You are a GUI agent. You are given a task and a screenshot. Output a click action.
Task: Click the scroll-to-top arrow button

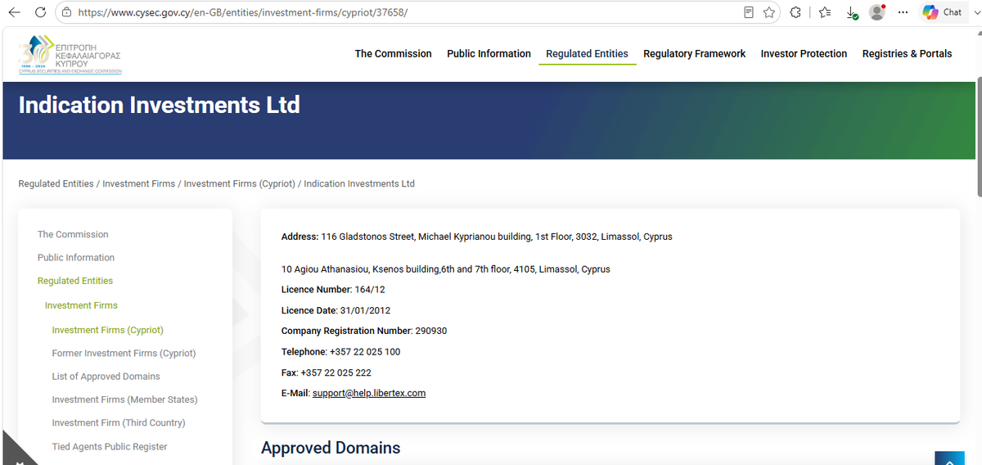tap(950, 458)
